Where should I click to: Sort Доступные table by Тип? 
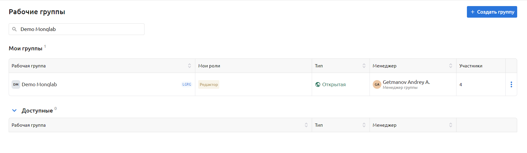tap(364, 125)
